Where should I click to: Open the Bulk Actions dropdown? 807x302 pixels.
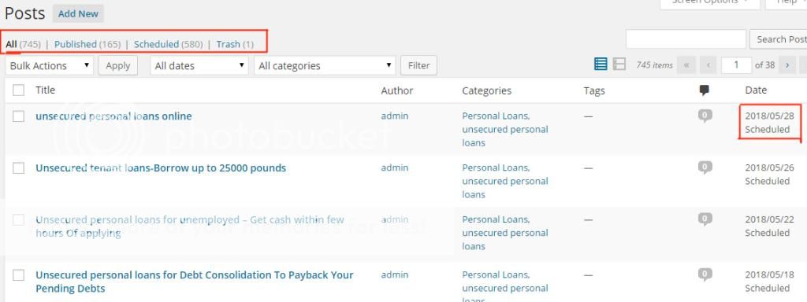[50, 66]
